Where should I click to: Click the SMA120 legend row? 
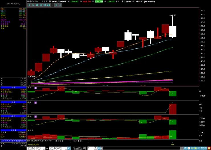(x=13, y=17)
